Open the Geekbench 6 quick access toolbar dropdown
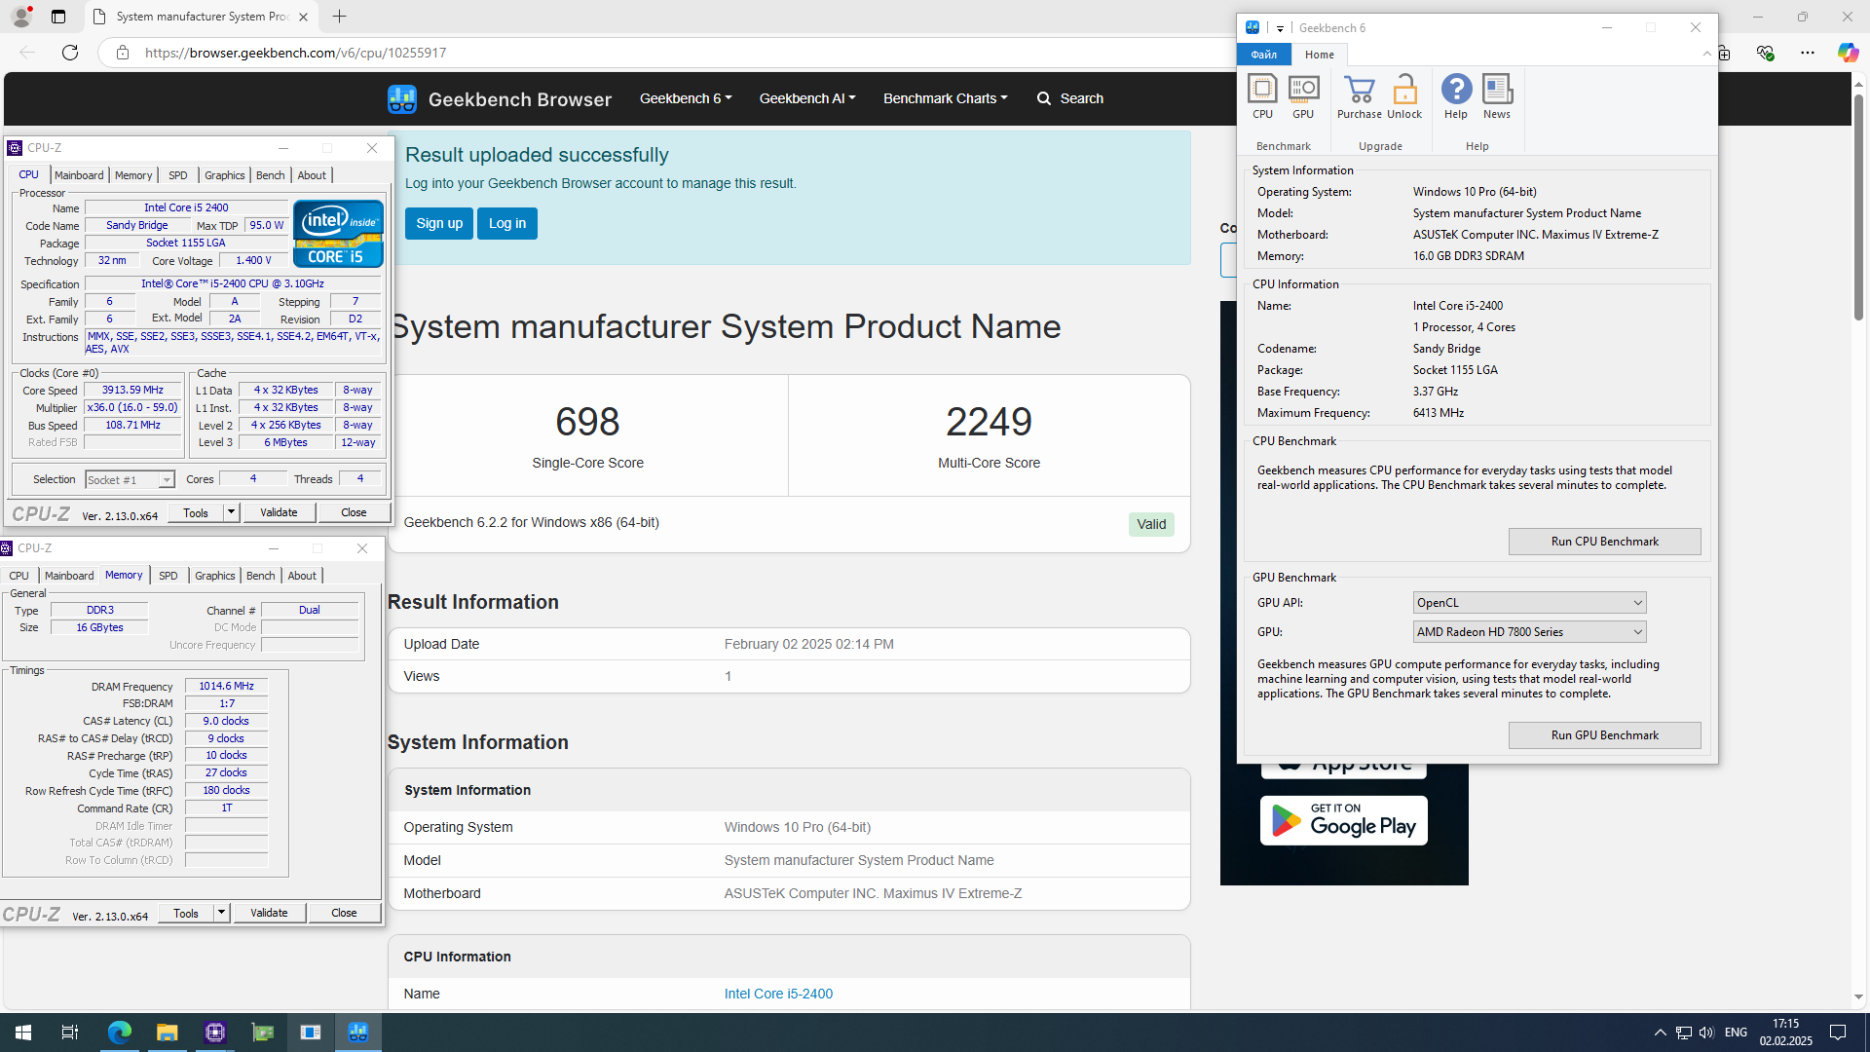The image size is (1870, 1052). (x=1280, y=28)
